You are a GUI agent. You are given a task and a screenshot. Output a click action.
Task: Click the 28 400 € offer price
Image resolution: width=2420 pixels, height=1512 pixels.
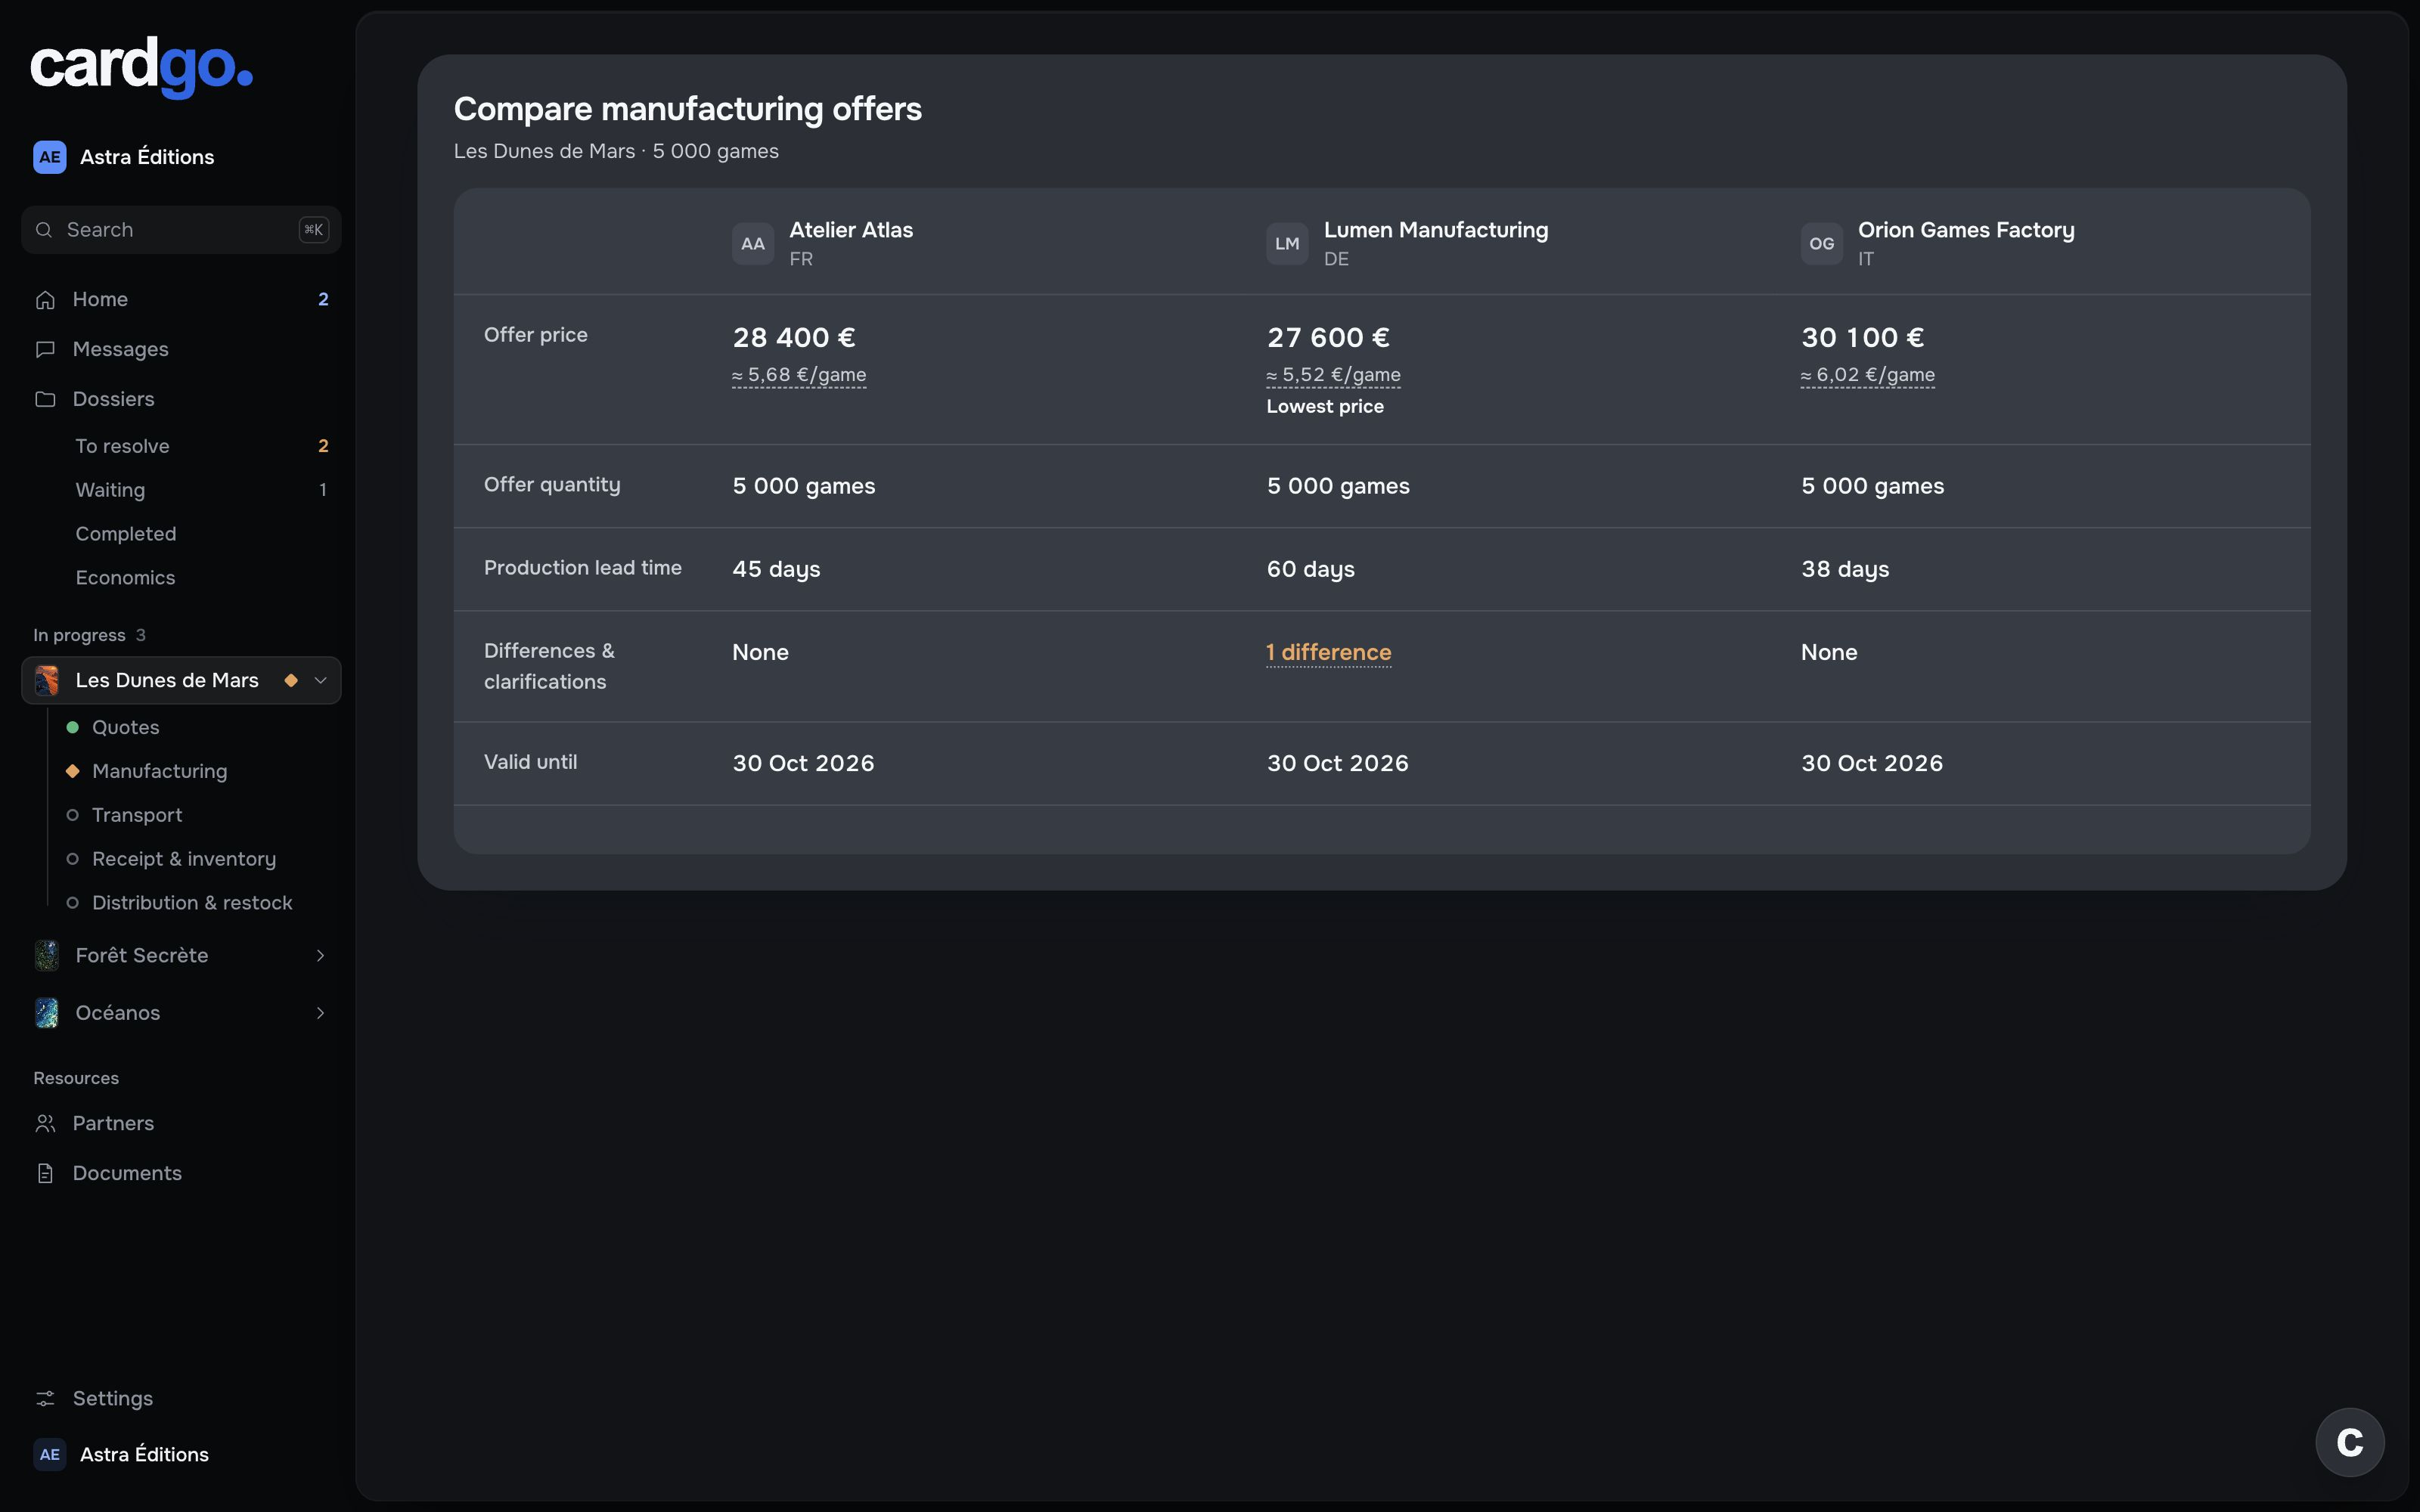794,338
